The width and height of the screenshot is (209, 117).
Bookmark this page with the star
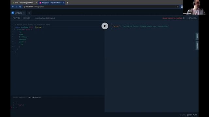pos(177,6)
